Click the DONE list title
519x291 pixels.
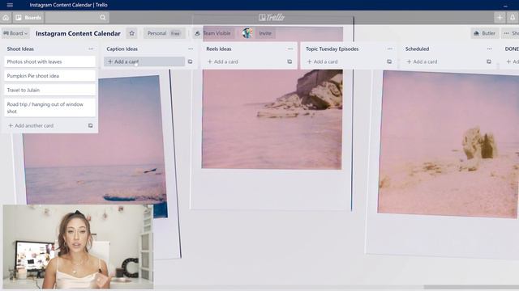[512, 48]
